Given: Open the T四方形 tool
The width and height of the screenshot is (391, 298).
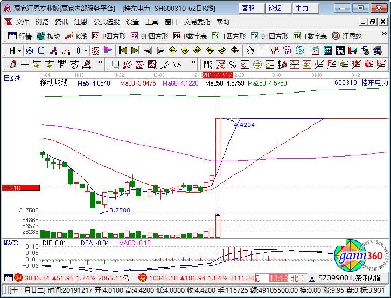Looking at the screenshot, I should [x=229, y=37].
